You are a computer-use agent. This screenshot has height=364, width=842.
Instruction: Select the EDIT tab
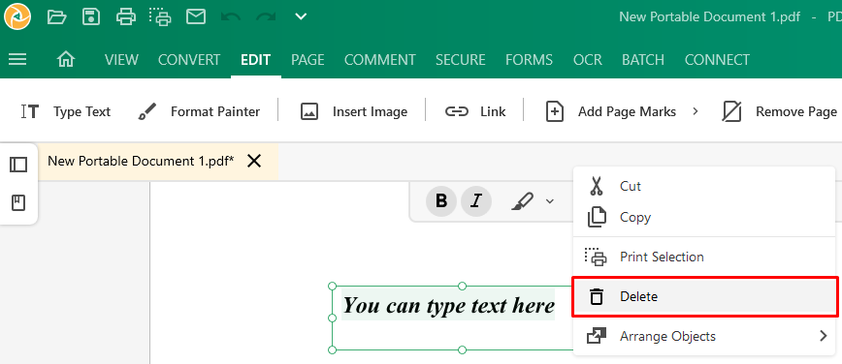pyautogui.click(x=256, y=59)
